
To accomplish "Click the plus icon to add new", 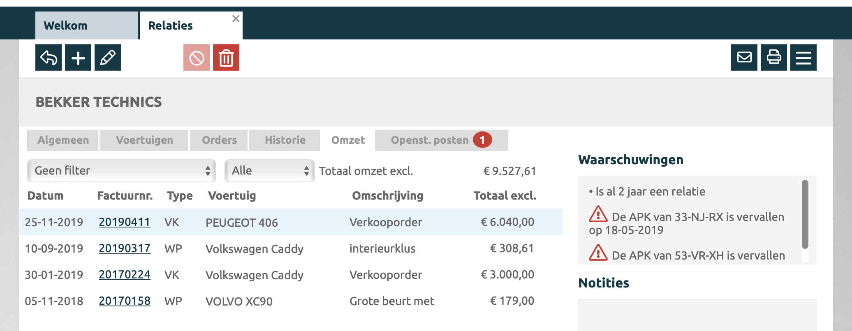I will click(x=78, y=57).
